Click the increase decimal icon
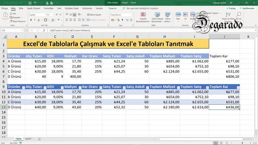258x145 pixels. (x=127, y=20)
